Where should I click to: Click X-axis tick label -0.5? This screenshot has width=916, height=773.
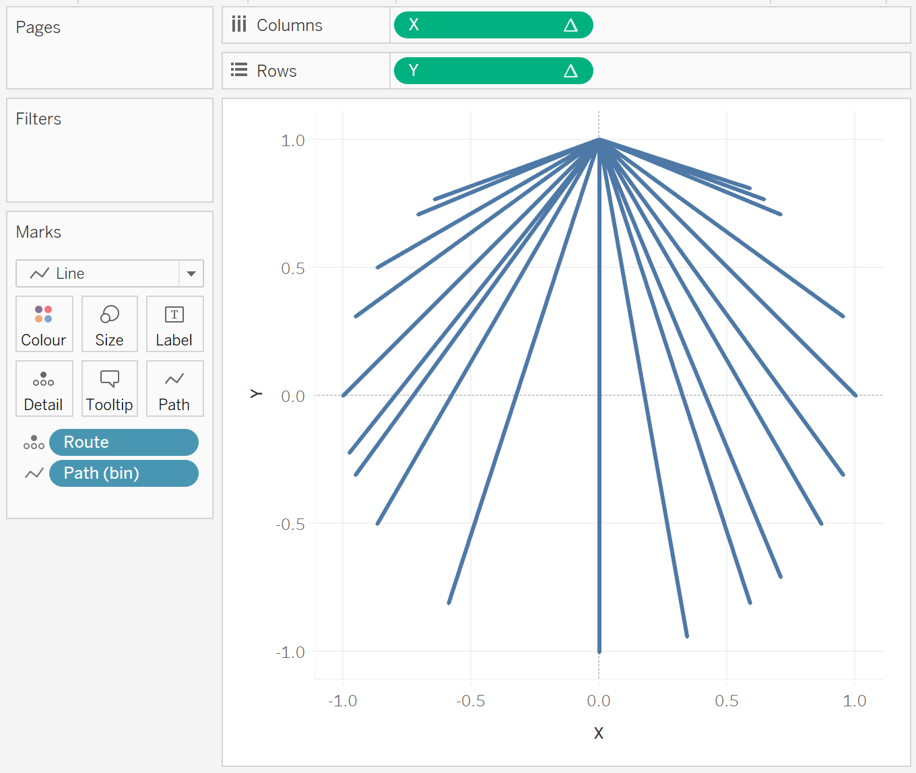[x=470, y=701]
